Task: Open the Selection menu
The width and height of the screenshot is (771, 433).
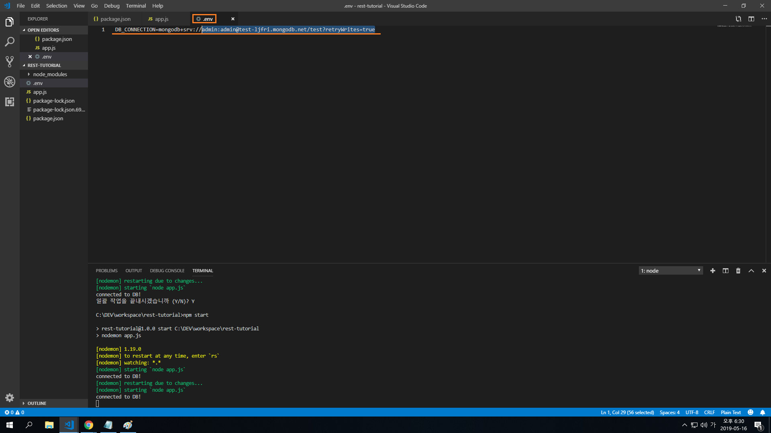Action: click(57, 6)
